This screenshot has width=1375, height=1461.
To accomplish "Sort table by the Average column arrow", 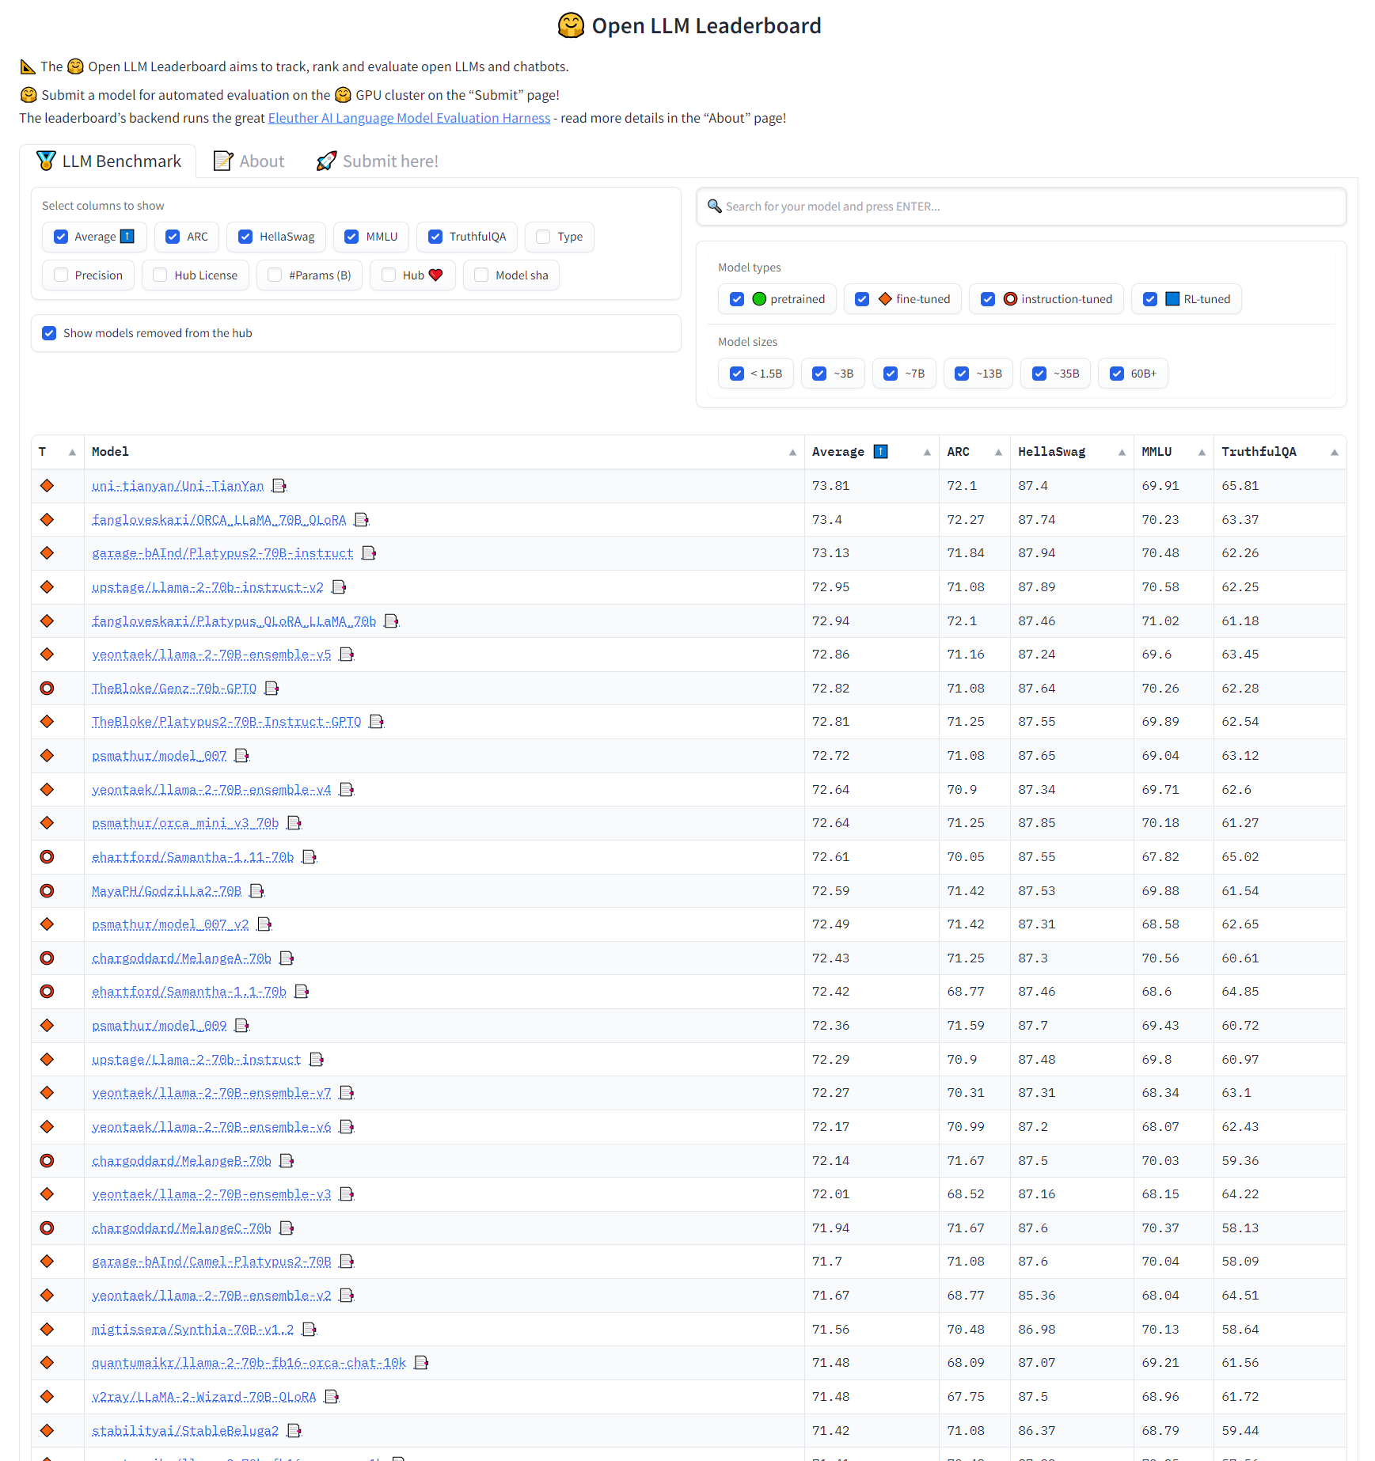I will pyautogui.click(x=926, y=452).
